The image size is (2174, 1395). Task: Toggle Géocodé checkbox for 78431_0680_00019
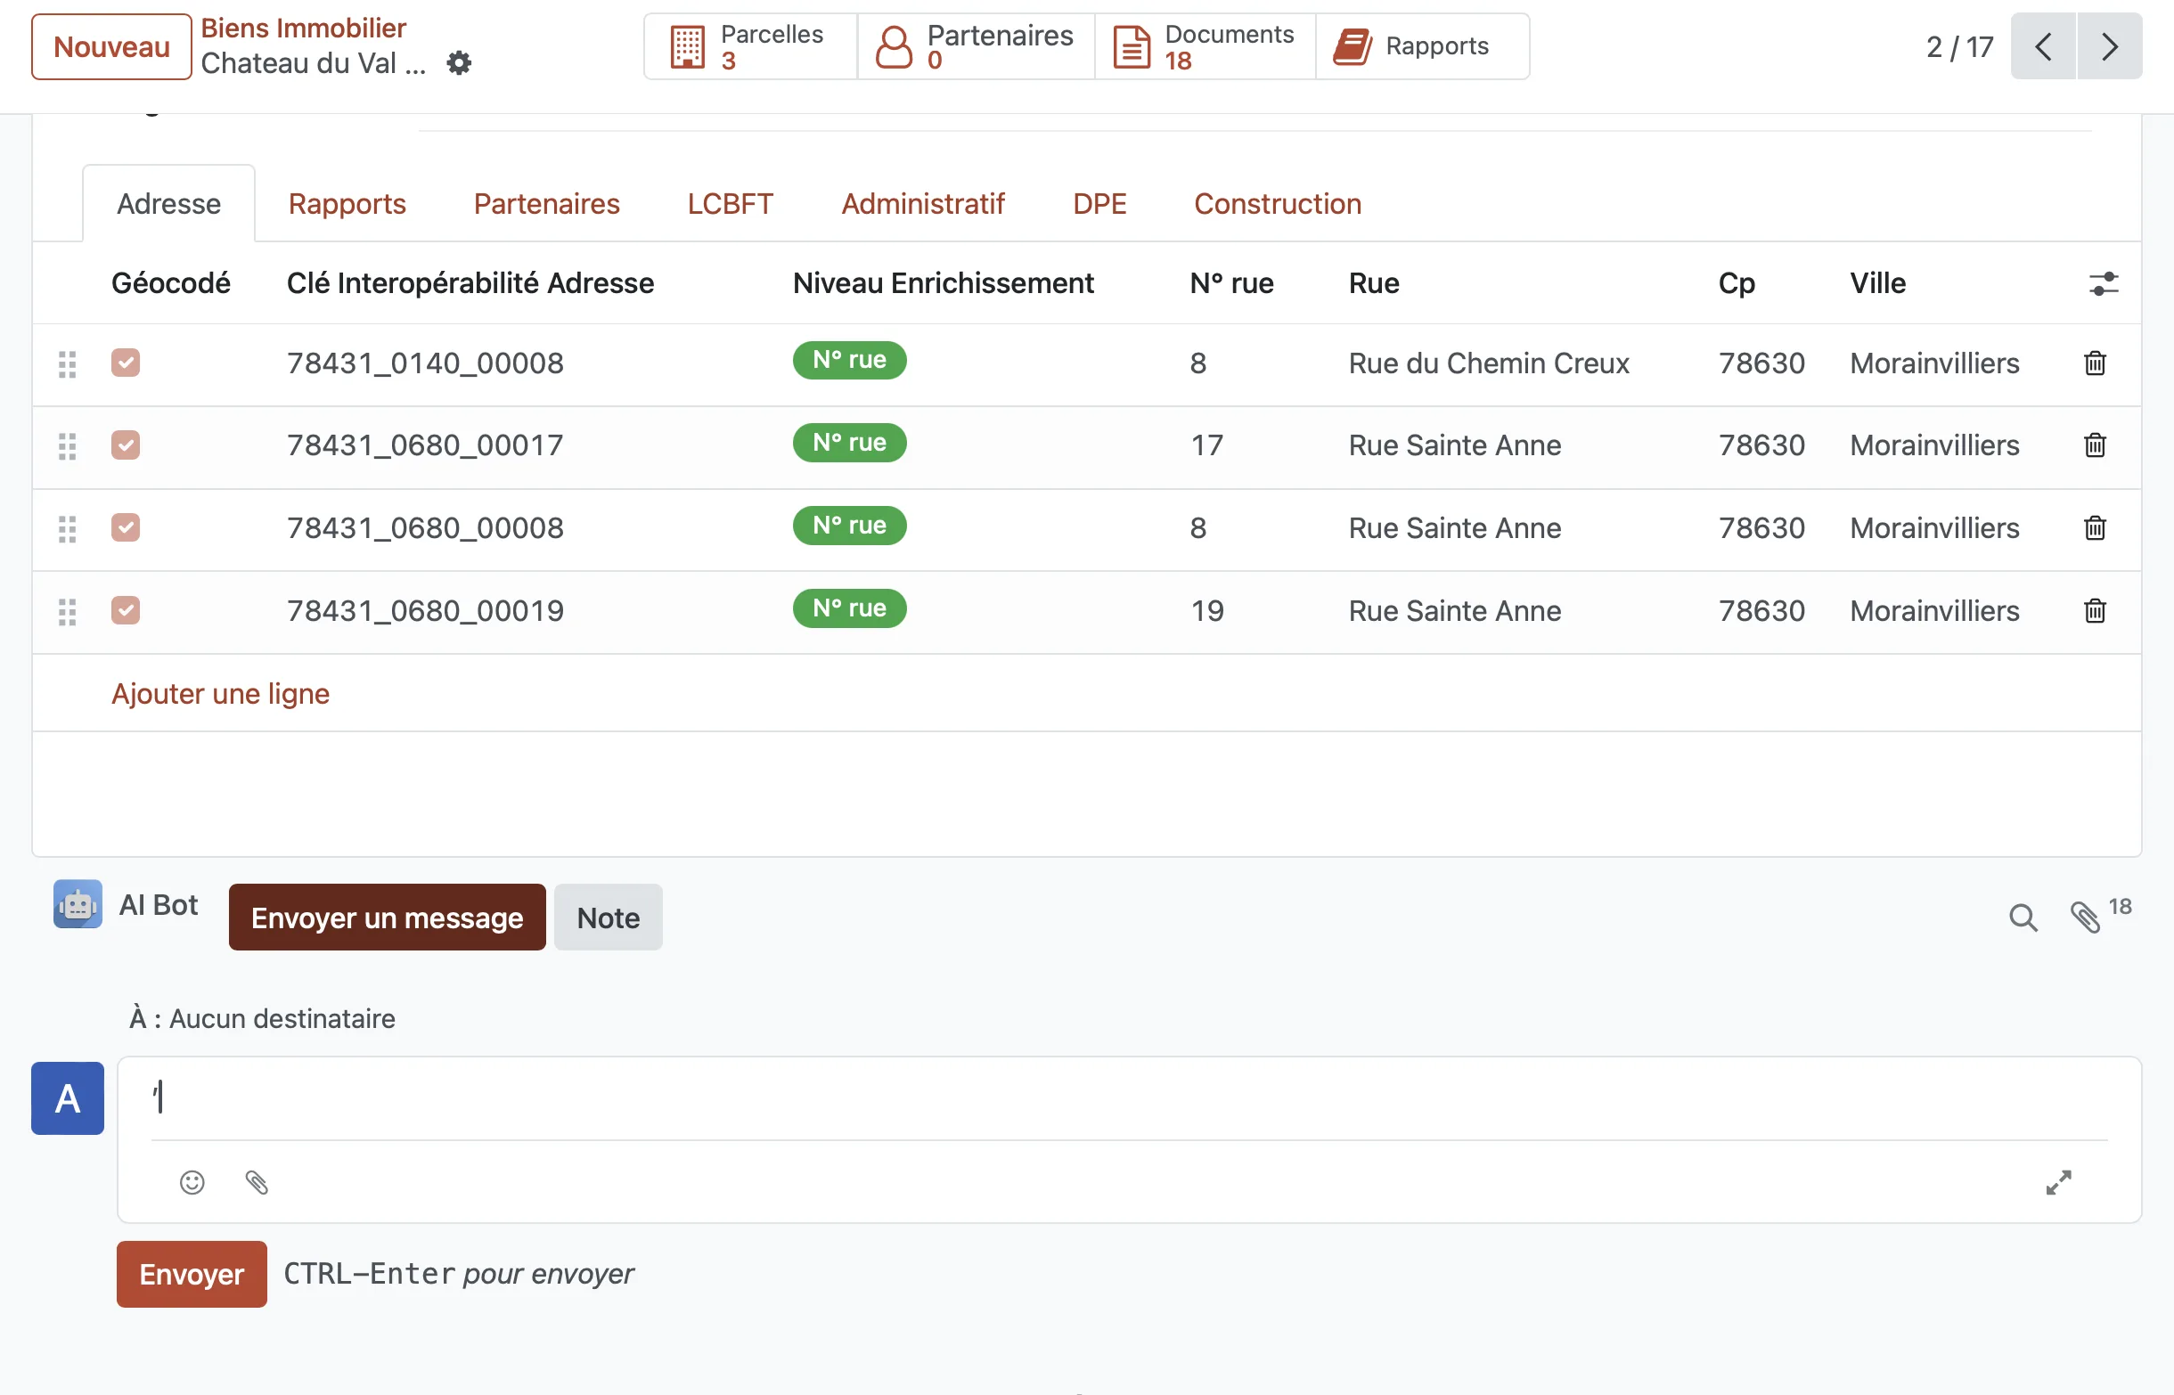126,610
